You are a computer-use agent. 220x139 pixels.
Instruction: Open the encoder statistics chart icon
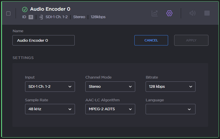pos(155,13)
